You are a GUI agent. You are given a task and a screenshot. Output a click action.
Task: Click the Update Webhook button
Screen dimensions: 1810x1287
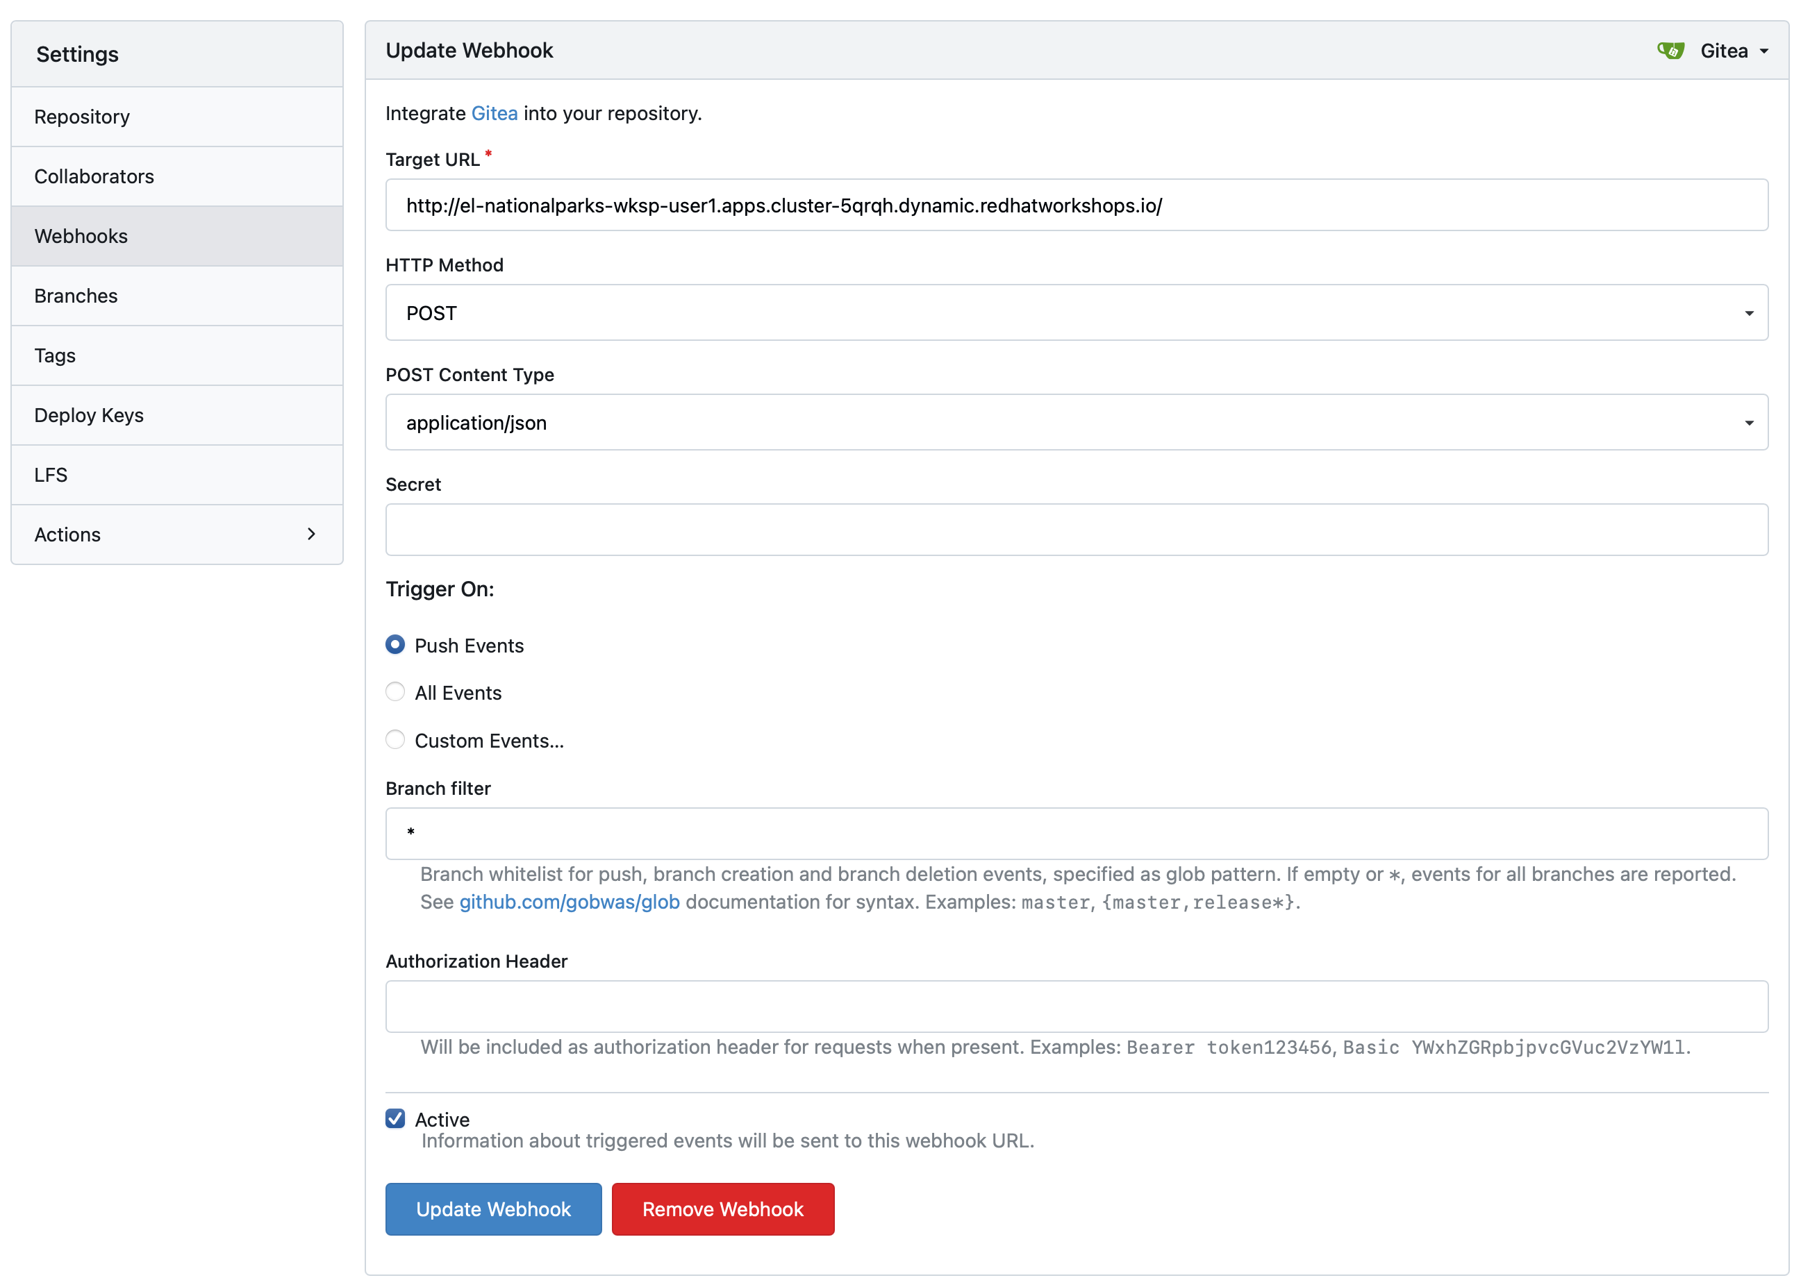pos(493,1209)
